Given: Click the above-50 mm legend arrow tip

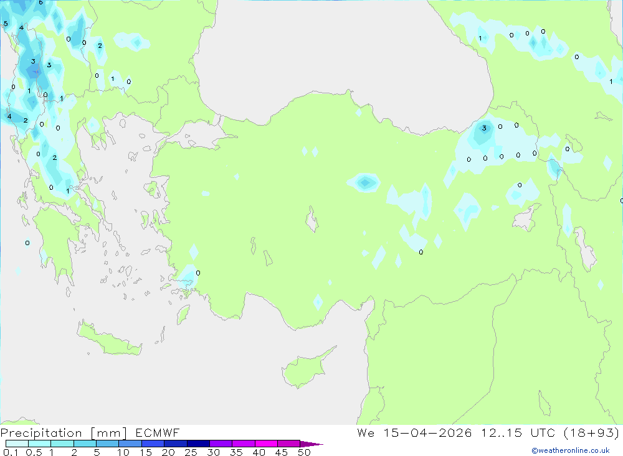Looking at the screenshot, I should point(311,444).
